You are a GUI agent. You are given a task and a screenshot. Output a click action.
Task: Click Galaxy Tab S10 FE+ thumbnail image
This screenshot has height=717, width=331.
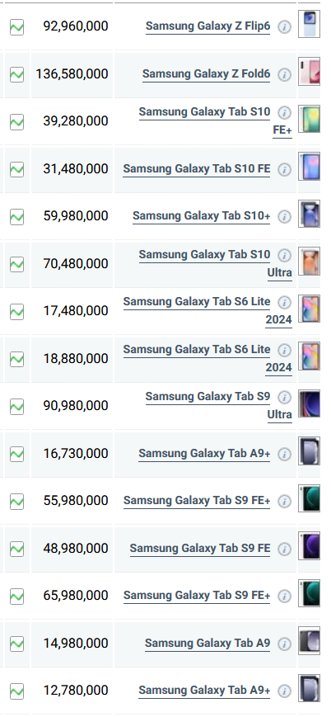click(x=309, y=119)
